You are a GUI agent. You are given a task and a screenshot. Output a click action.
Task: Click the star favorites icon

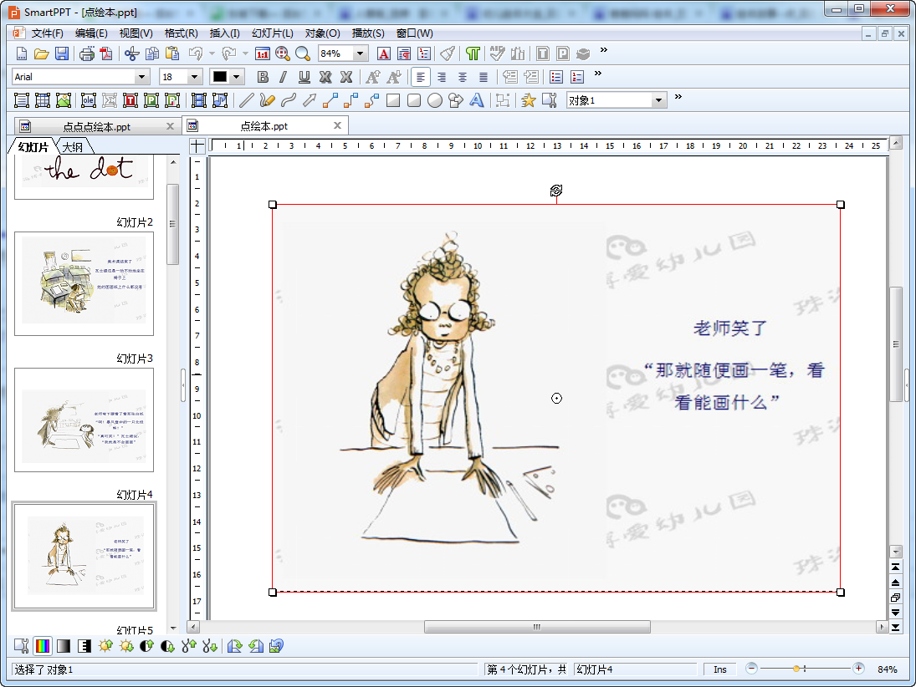[x=528, y=100]
